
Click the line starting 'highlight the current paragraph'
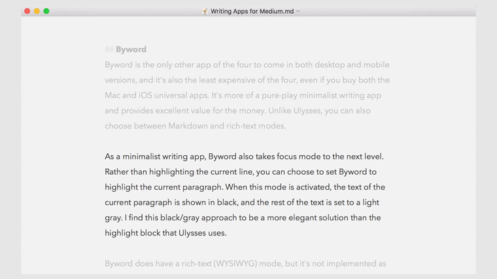tap(245, 187)
